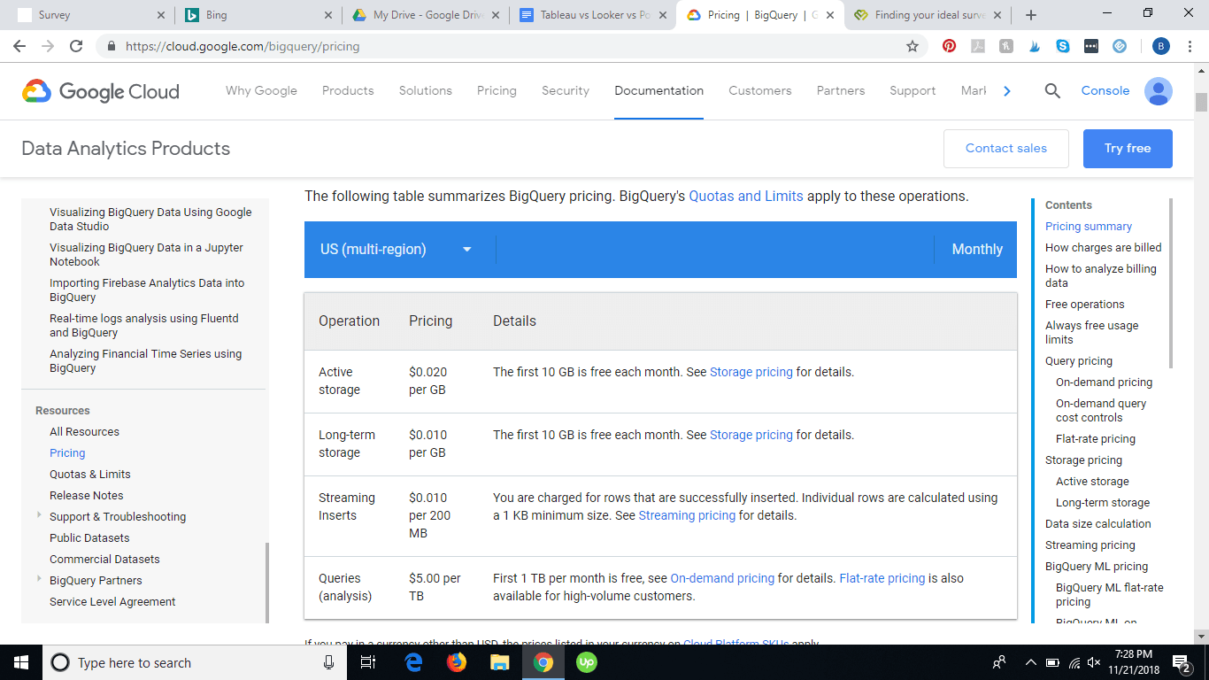Switch to the Tableau vs Looker tab
The image size is (1209, 680).
point(592,15)
